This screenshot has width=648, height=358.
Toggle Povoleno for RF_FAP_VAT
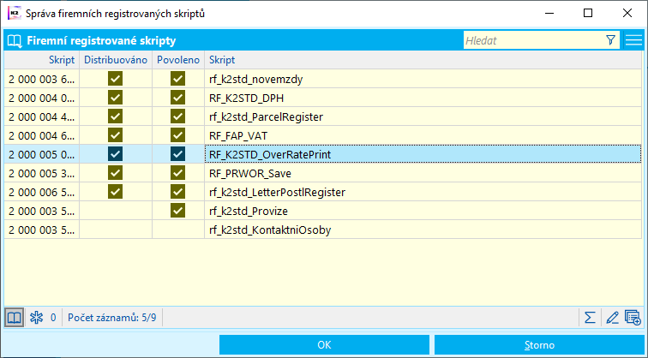177,135
